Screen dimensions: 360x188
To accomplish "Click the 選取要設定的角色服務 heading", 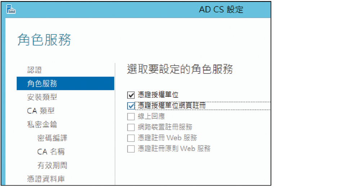I will pos(180,69).
